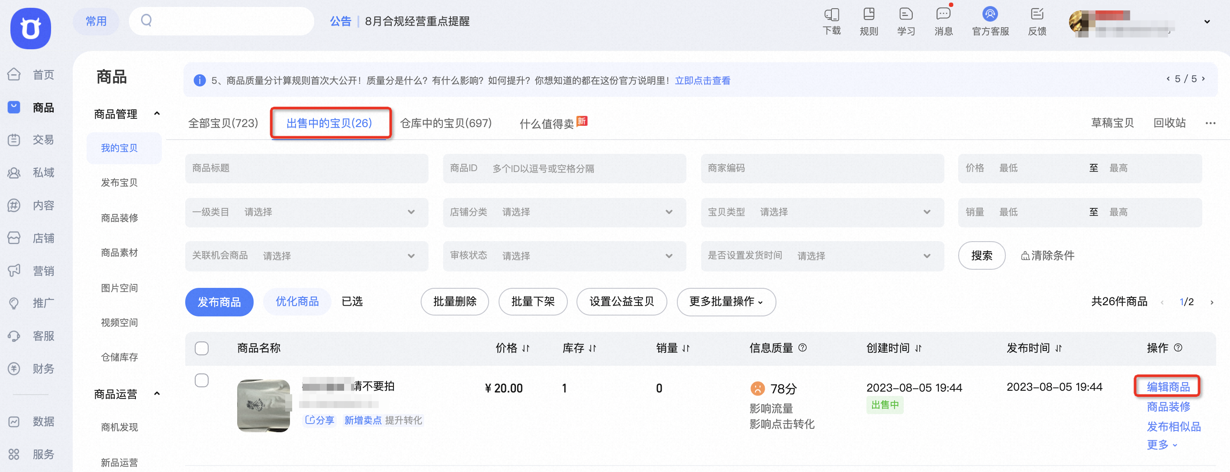Switch to 仓库中的宝贝(697) tab

click(x=445, y=124)
